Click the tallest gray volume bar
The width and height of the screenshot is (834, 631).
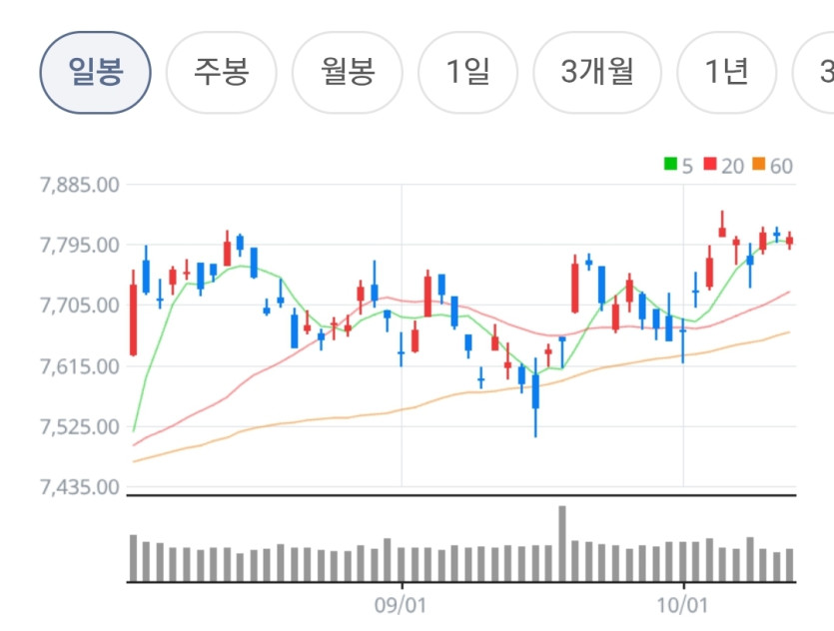[562, 544]
